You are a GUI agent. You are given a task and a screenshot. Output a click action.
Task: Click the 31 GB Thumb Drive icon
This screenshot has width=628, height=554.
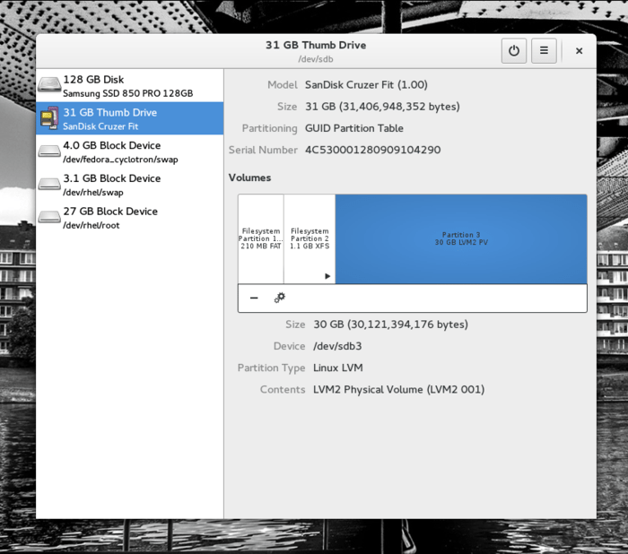point(49,118)
